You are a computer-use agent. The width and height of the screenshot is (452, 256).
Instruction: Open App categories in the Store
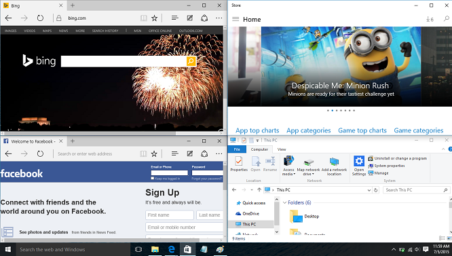coord(308,130)
